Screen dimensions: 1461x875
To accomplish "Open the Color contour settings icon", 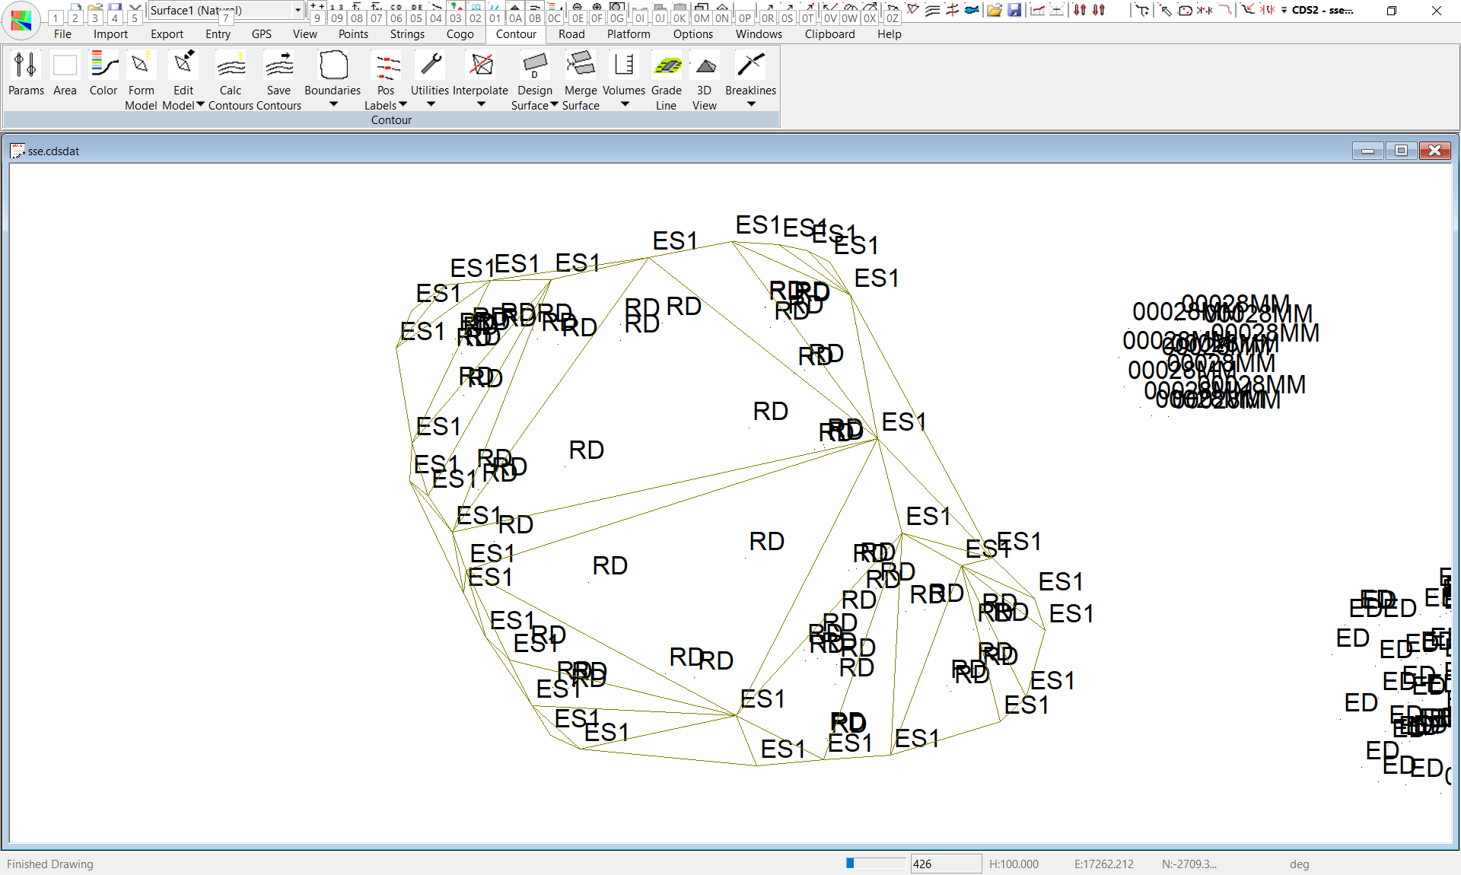I will (x=103, y=66).
